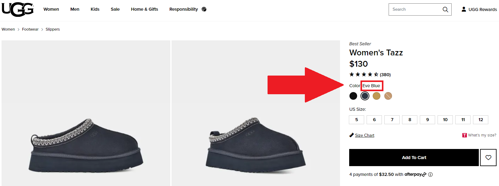This screenshot has width=499, height=186.
Task: Select US size 10
Action: (445, 120)
